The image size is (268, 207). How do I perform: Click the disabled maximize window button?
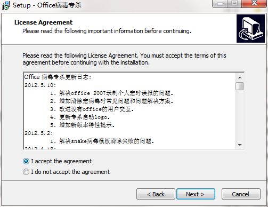click(x=234, y=4)
